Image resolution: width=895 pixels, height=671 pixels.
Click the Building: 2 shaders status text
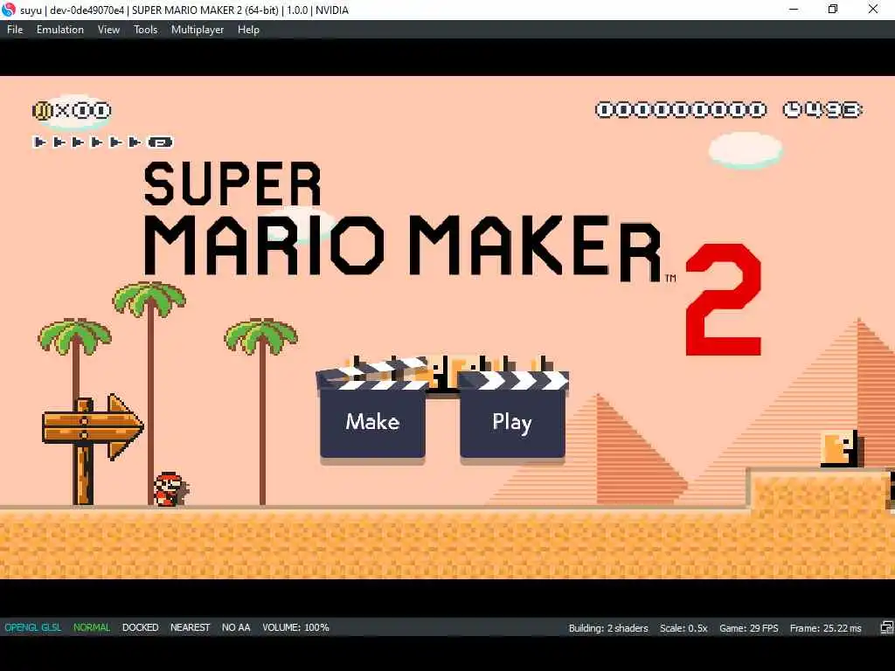point(608,628)
